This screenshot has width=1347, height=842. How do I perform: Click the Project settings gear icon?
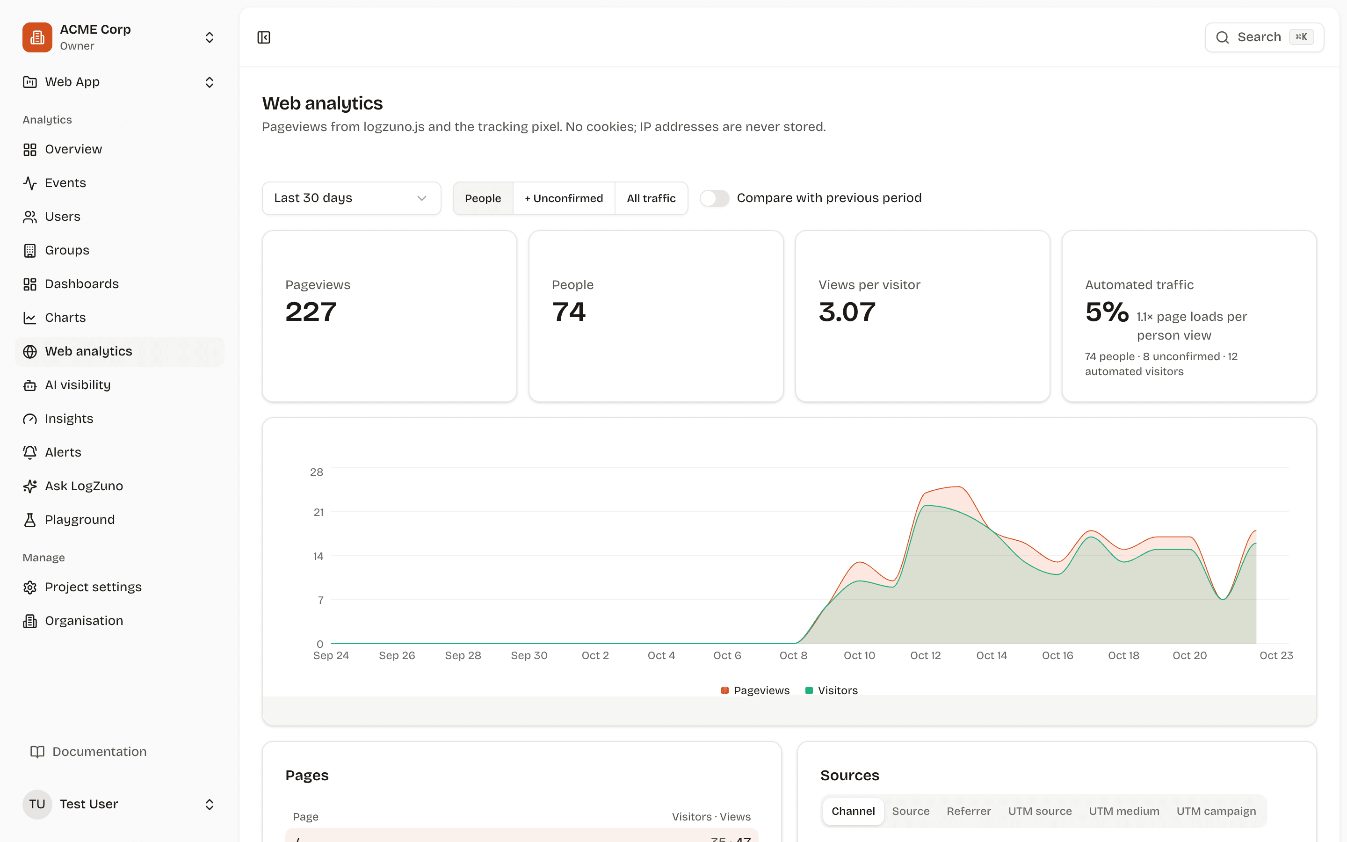(x=30, y=588)
